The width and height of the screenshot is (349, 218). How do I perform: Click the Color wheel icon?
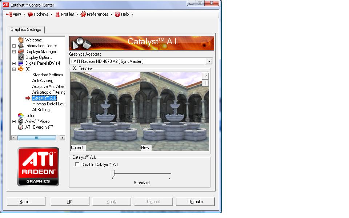21,116
